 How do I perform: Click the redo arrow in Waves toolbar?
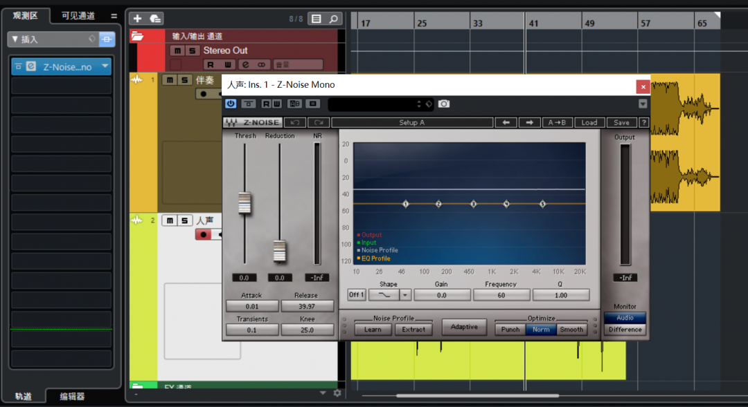[319, 122]
